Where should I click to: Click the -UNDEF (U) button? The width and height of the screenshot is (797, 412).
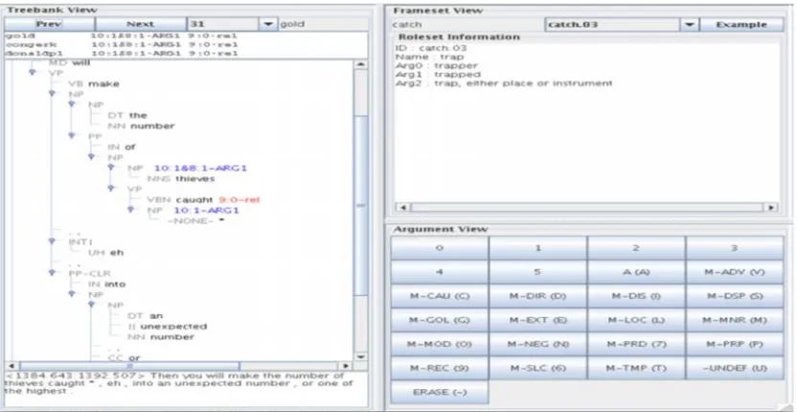(x=735, y=368)
